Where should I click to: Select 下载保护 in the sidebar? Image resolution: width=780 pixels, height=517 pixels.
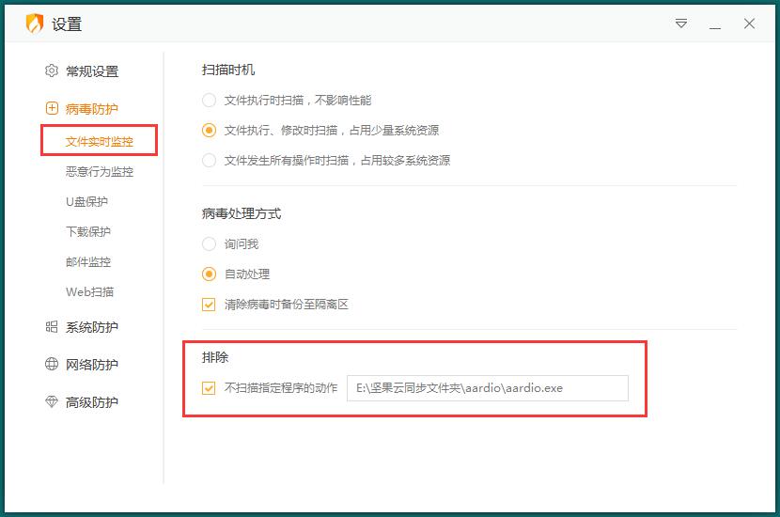(x=88, y=231)
